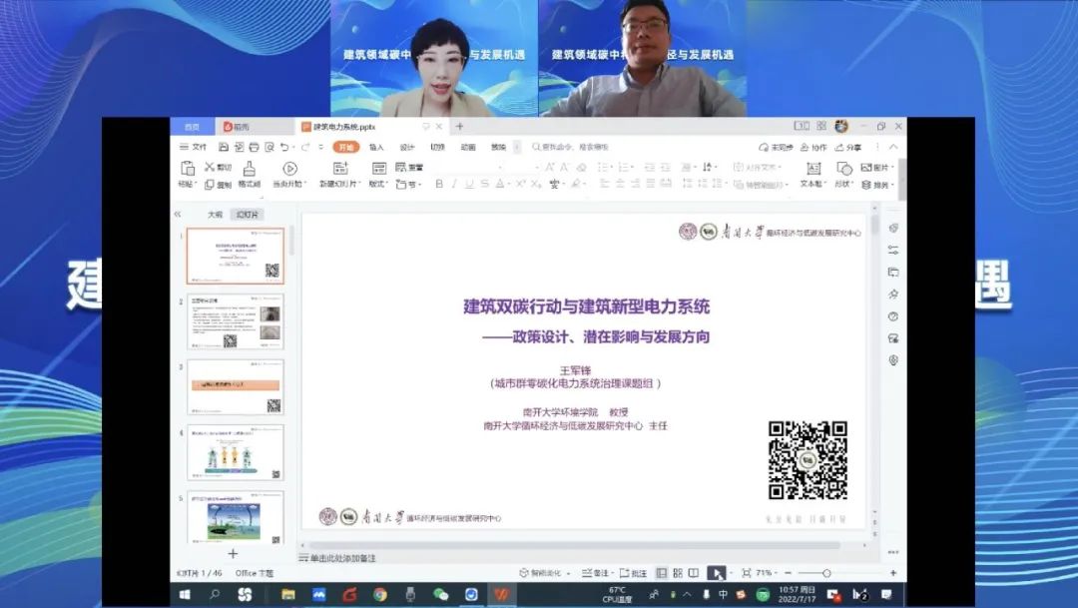
Task: Open the settings sliders icon in right sidebar
Action: pyautogui.click(x=893, y=251)
